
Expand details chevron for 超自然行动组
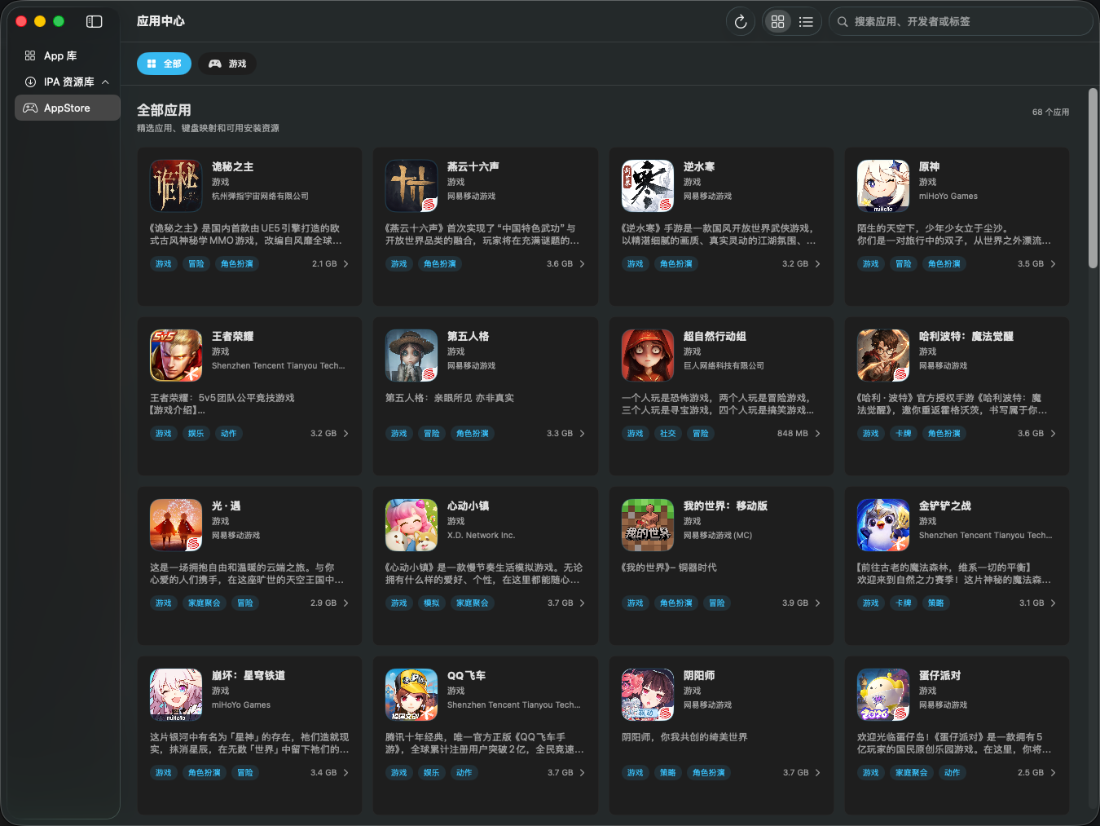817,434
